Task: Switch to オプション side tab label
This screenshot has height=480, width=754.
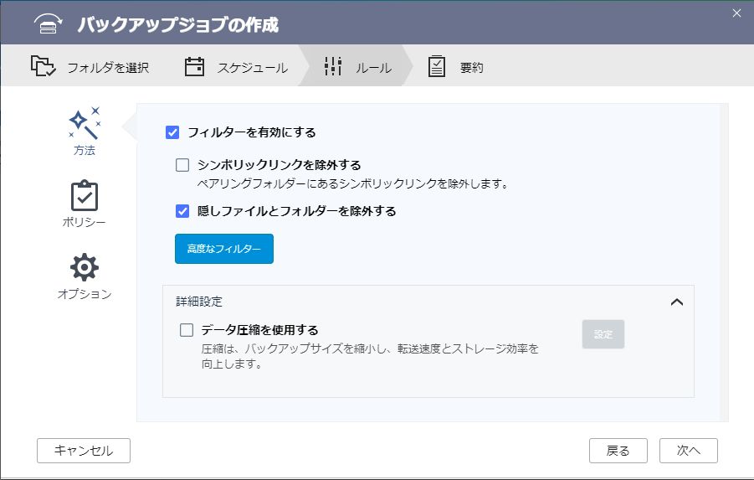Action: click(85, 294)
